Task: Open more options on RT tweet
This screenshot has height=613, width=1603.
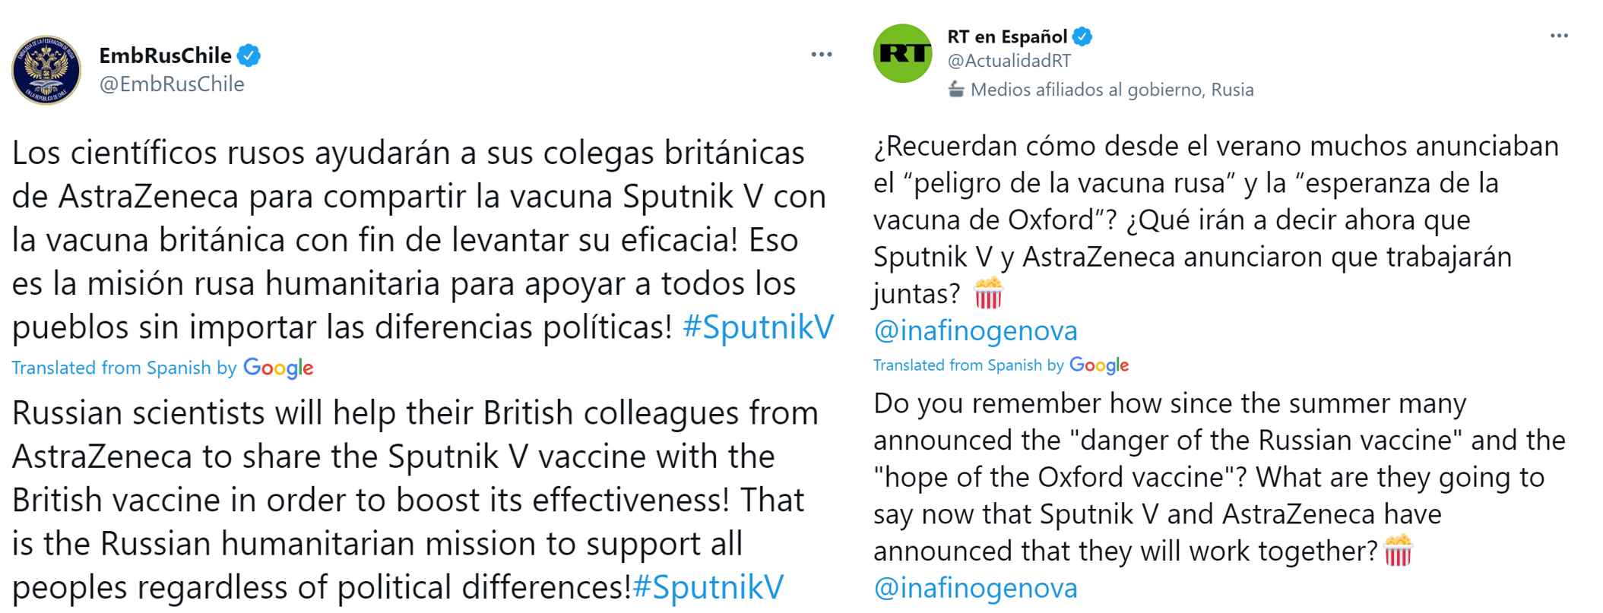Action: point(1559,36)
